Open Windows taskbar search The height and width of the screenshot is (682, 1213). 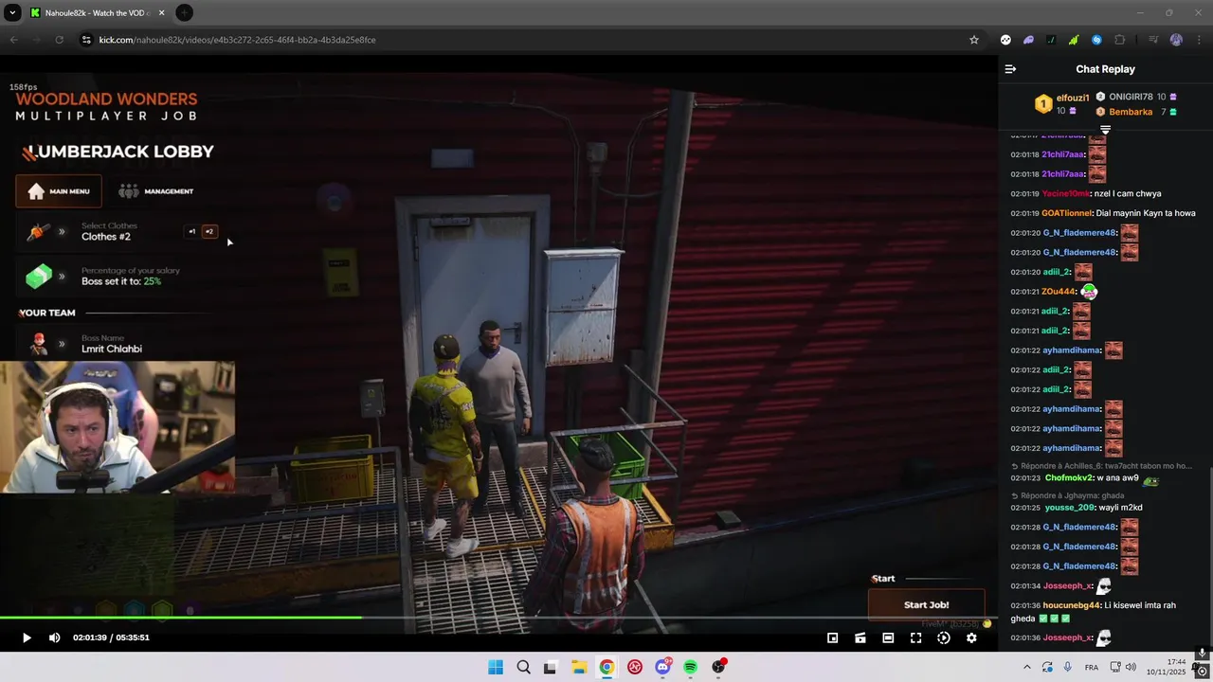[523, 667]
